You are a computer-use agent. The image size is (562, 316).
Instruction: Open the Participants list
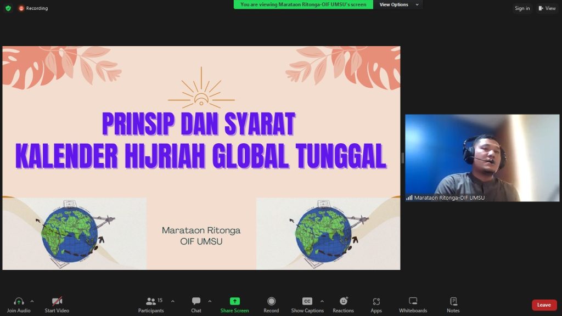click(x=151, y=304)
